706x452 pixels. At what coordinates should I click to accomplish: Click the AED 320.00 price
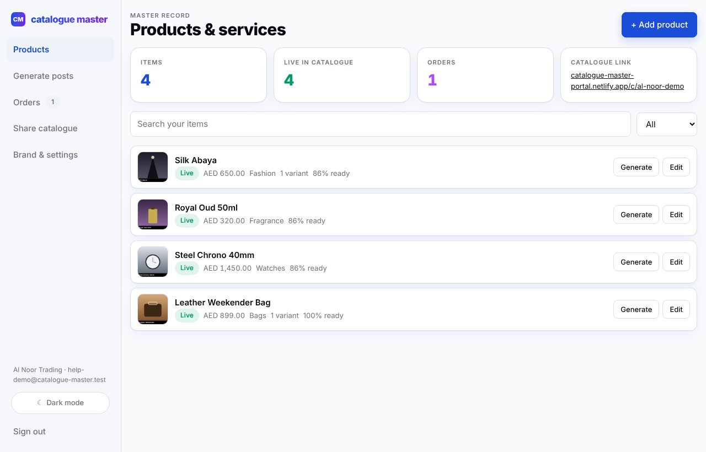pyautogui.click(x=224, y=221)
